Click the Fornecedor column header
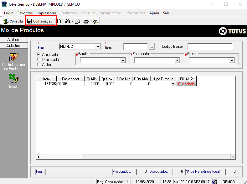247x184 pixels. (x=70, y=79)
